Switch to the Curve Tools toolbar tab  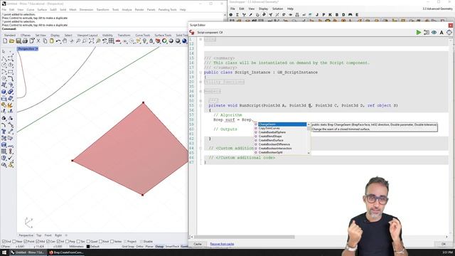tap(142, 35)
